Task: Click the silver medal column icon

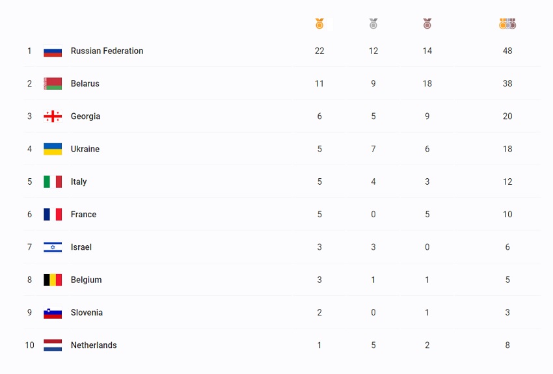Action: pyautogui.click(x=373, y=23)
